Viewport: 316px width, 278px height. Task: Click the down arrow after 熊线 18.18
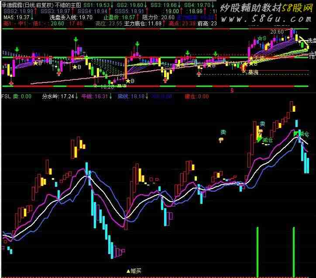click(147, 96)
